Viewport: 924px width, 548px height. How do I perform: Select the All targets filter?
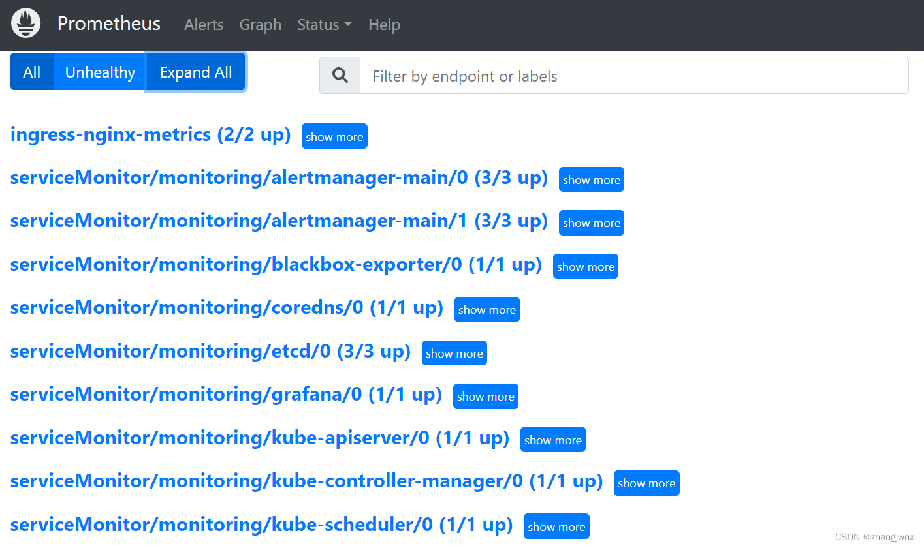click(32, 72)
